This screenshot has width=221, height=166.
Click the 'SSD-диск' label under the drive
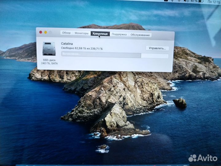coord(49,60)
